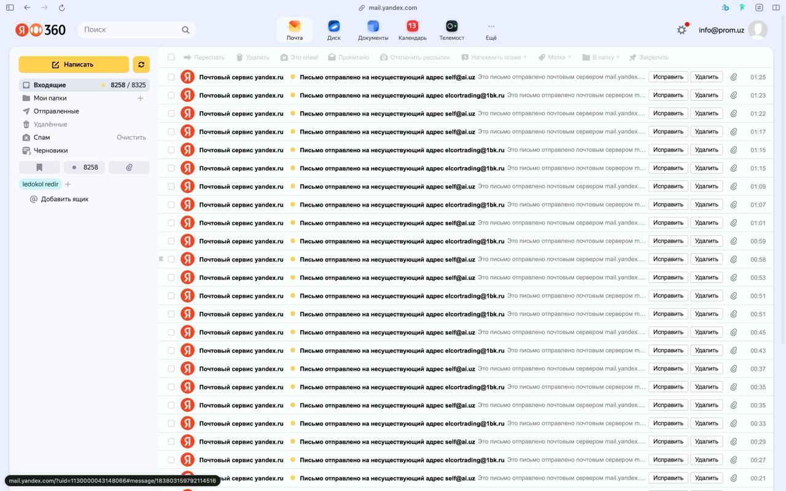Click the Написать compose button
This screenshot has height=491, width=786.
point(74,64)
